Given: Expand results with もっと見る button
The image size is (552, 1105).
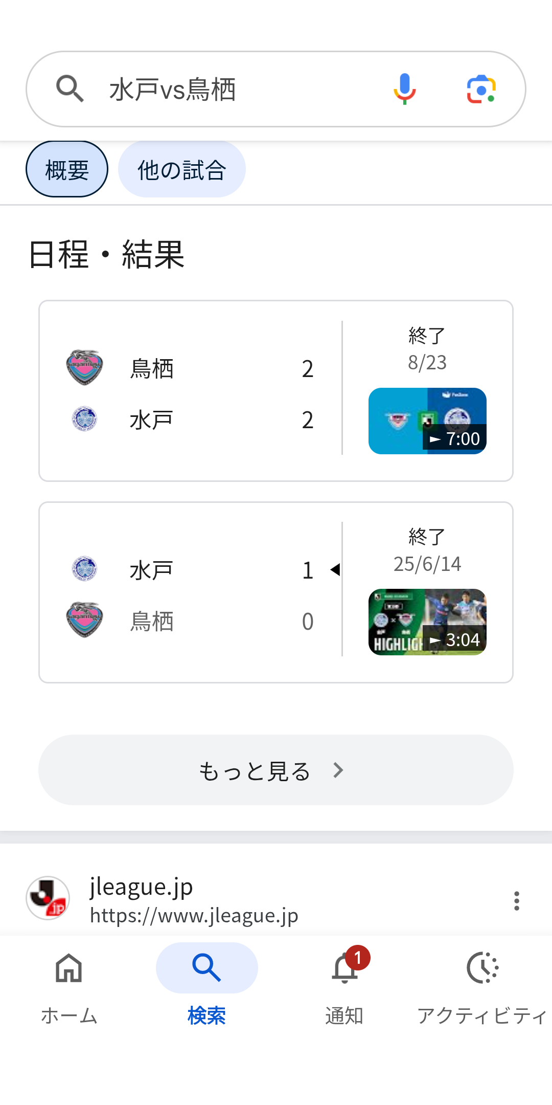Looking at the screenshot, I should [276, 770].
